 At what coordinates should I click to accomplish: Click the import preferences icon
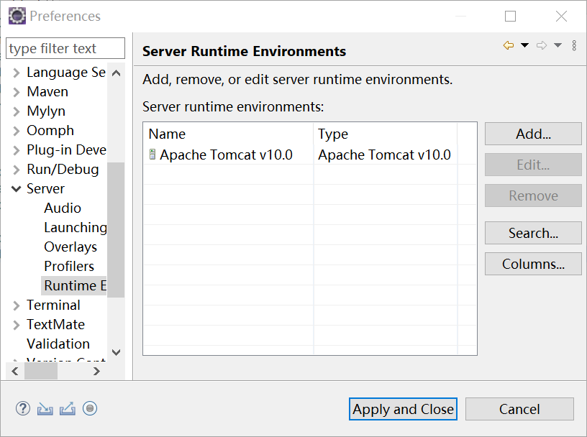[x=44, y=408]
